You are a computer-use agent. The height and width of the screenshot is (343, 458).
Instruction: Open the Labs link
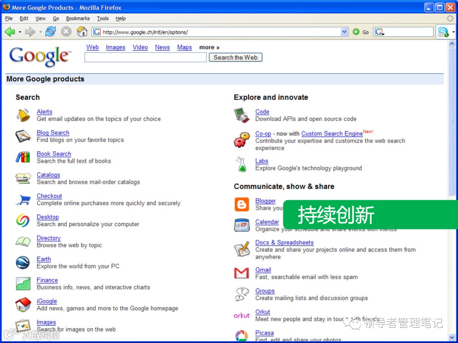(261, 161)
